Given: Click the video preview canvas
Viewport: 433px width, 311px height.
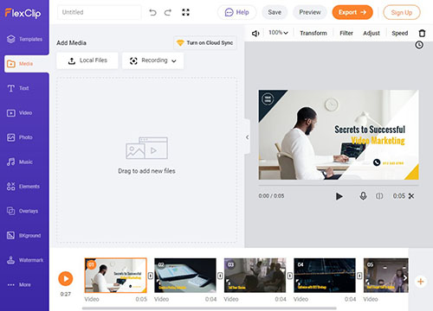Looking at the screenshot, I should [x=339, y=135].
